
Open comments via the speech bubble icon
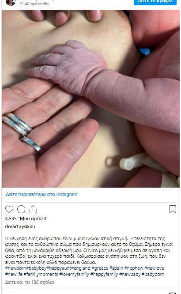tap(21, 209)
